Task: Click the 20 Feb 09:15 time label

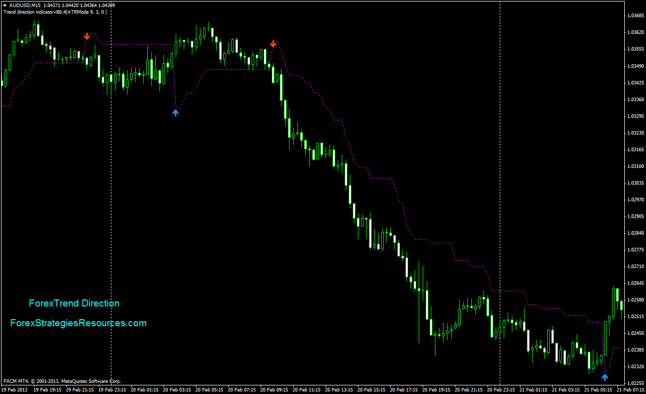Action: 274,390
